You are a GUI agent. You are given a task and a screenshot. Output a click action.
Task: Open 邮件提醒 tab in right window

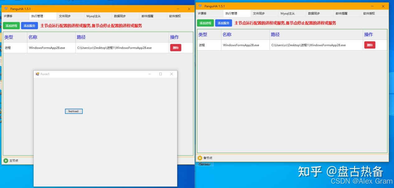tap(341, 14)
